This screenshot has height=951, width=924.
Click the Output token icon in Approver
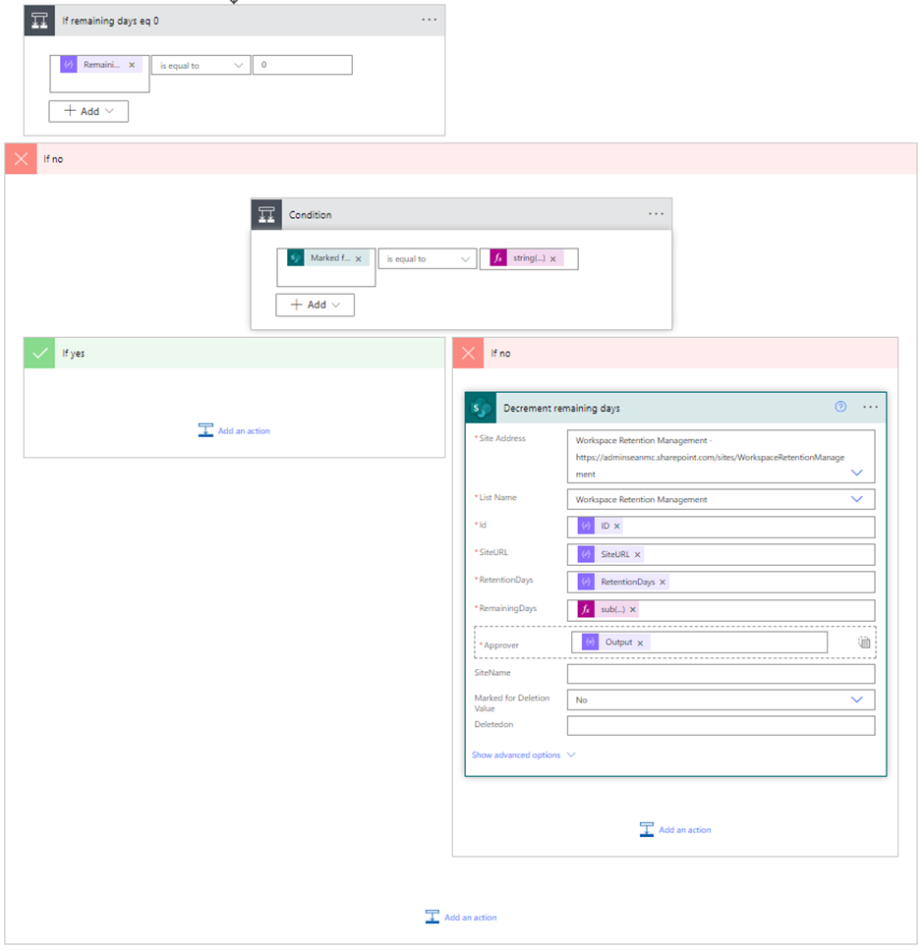[591, 642]
